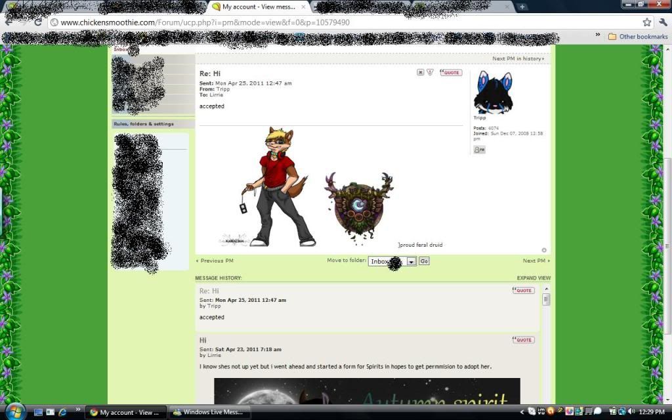Open the 'Rules, folders & settings' section
The width and height of the screenshot is (672, 420).
click(x=153, y=124)
